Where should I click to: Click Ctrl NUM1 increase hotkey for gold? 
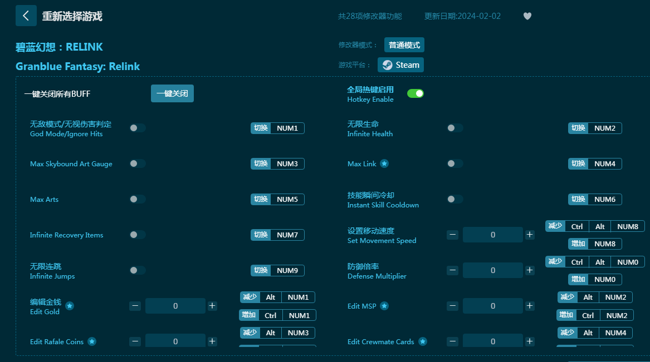click(x=277, y=315)
